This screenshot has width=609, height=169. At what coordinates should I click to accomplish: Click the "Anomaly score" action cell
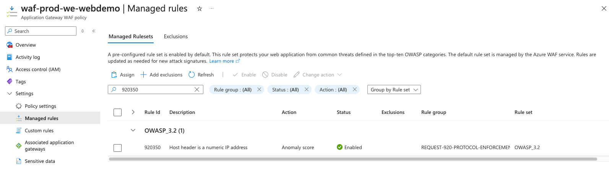[x=298, y=147]
